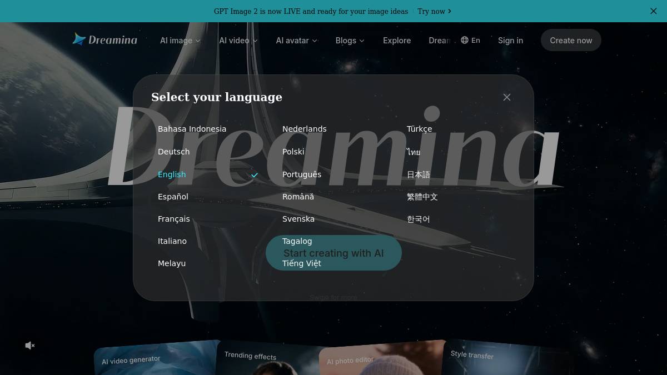Viewport: 667px width, 375px height.
Task: Click the partially hidden Dreamina nav item
Action: [x=440, y=41]
